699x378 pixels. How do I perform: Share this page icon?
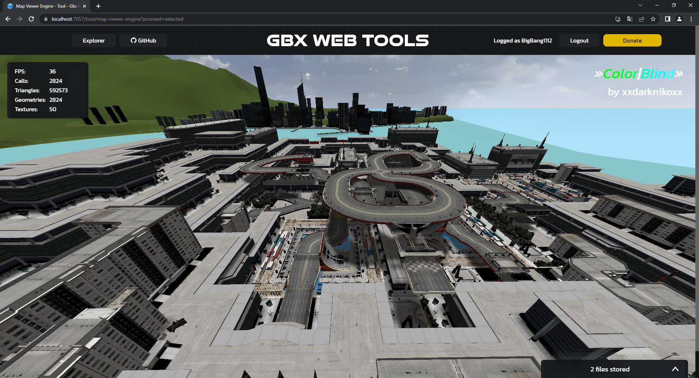[641, 19]
